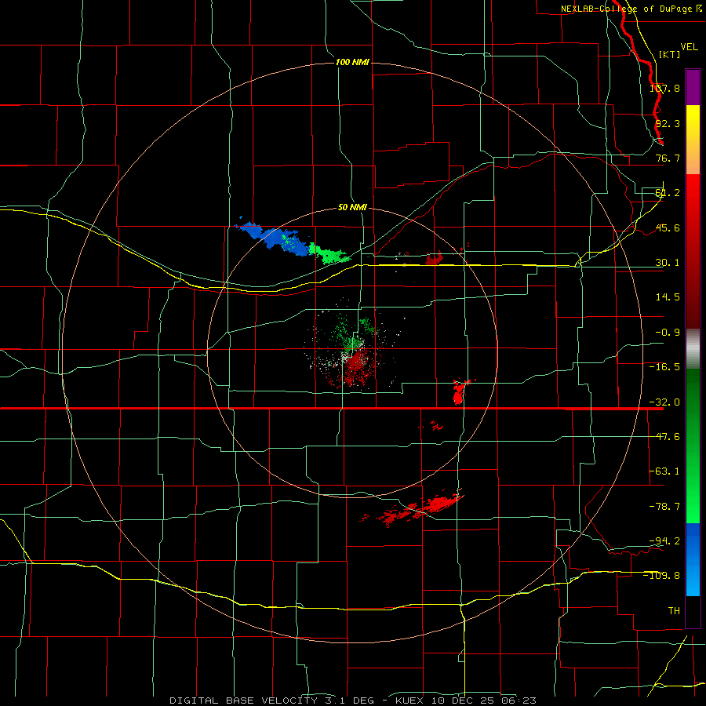Click the bright green echo near 50 NMI ring
The width and height of the screenshot is (706, 706).
pyautogui.click(x=331, y=253)
